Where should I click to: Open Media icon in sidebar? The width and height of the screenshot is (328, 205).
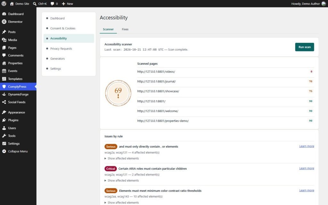[4, 40]
